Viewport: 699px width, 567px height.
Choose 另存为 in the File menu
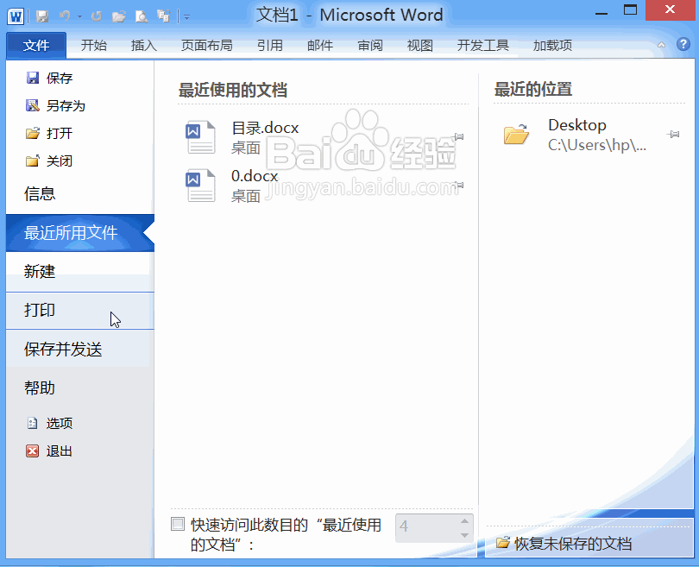click(x=55, y=106)
